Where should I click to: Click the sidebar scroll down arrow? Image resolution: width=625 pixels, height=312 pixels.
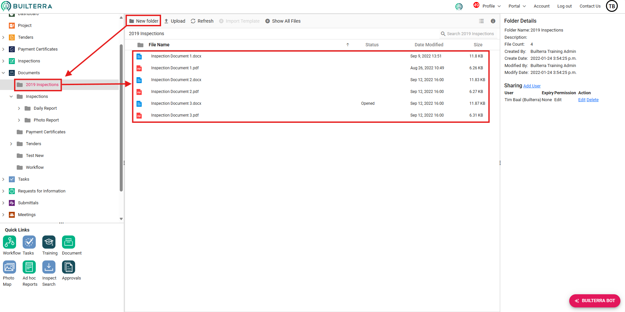[121, 219]
